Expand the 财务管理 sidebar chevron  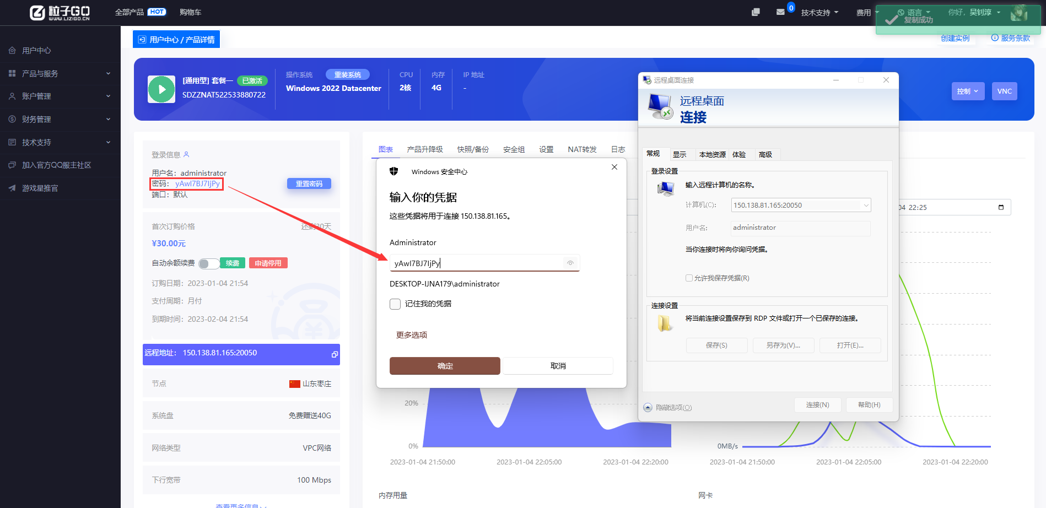[x=108, y=119]
